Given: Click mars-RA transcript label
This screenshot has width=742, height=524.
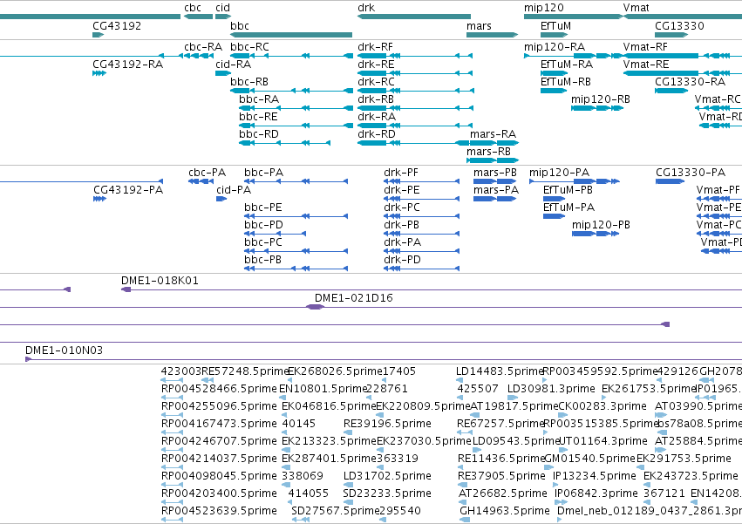Looking at the screenshot, I should click(x=493, y=134).
